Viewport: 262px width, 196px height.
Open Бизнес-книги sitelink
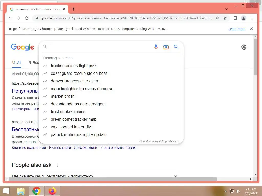point(60,148)
